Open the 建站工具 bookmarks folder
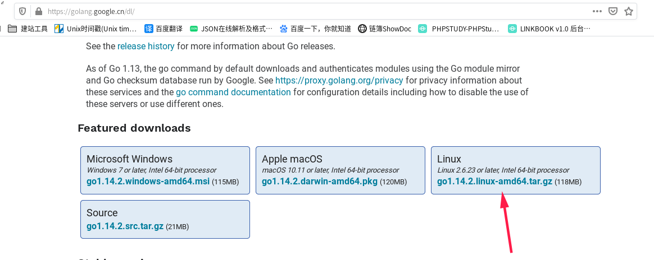 (28, 29)
